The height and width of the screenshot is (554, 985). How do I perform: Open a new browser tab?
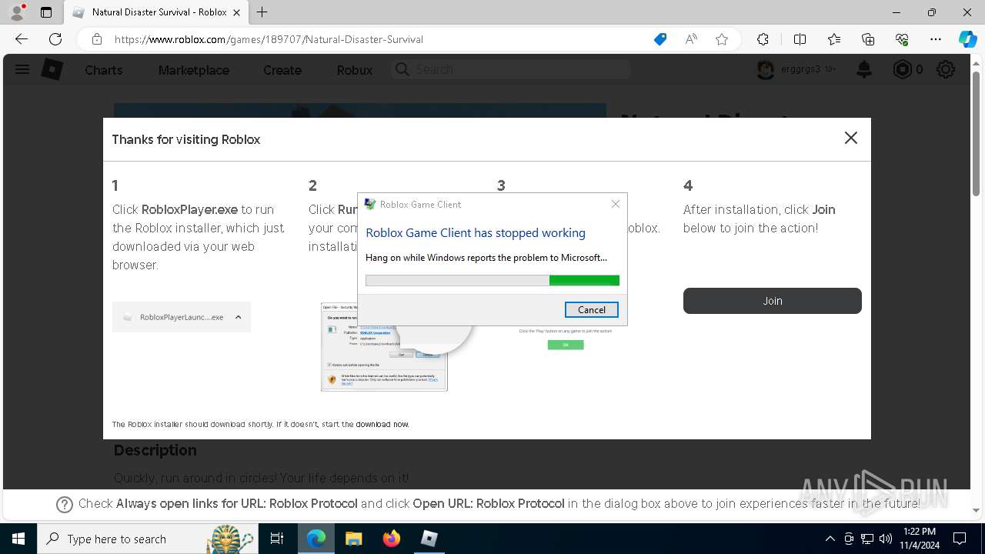[262, 12]
